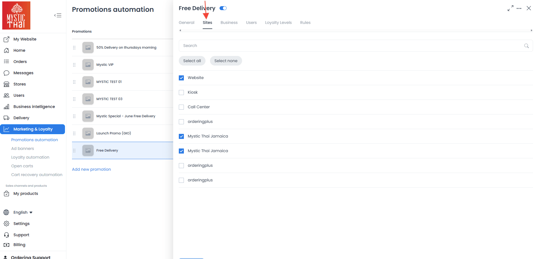Click the Ordering Support user icon
This screenshot has width=535, height=259.
5,257
